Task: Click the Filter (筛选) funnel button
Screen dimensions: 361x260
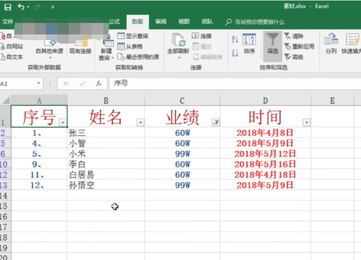Action: [x=271, y=44]
